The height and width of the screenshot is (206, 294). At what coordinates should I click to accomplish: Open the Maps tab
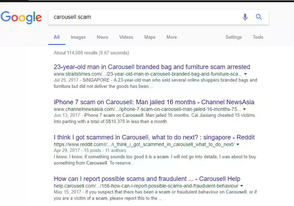point(150,37)
